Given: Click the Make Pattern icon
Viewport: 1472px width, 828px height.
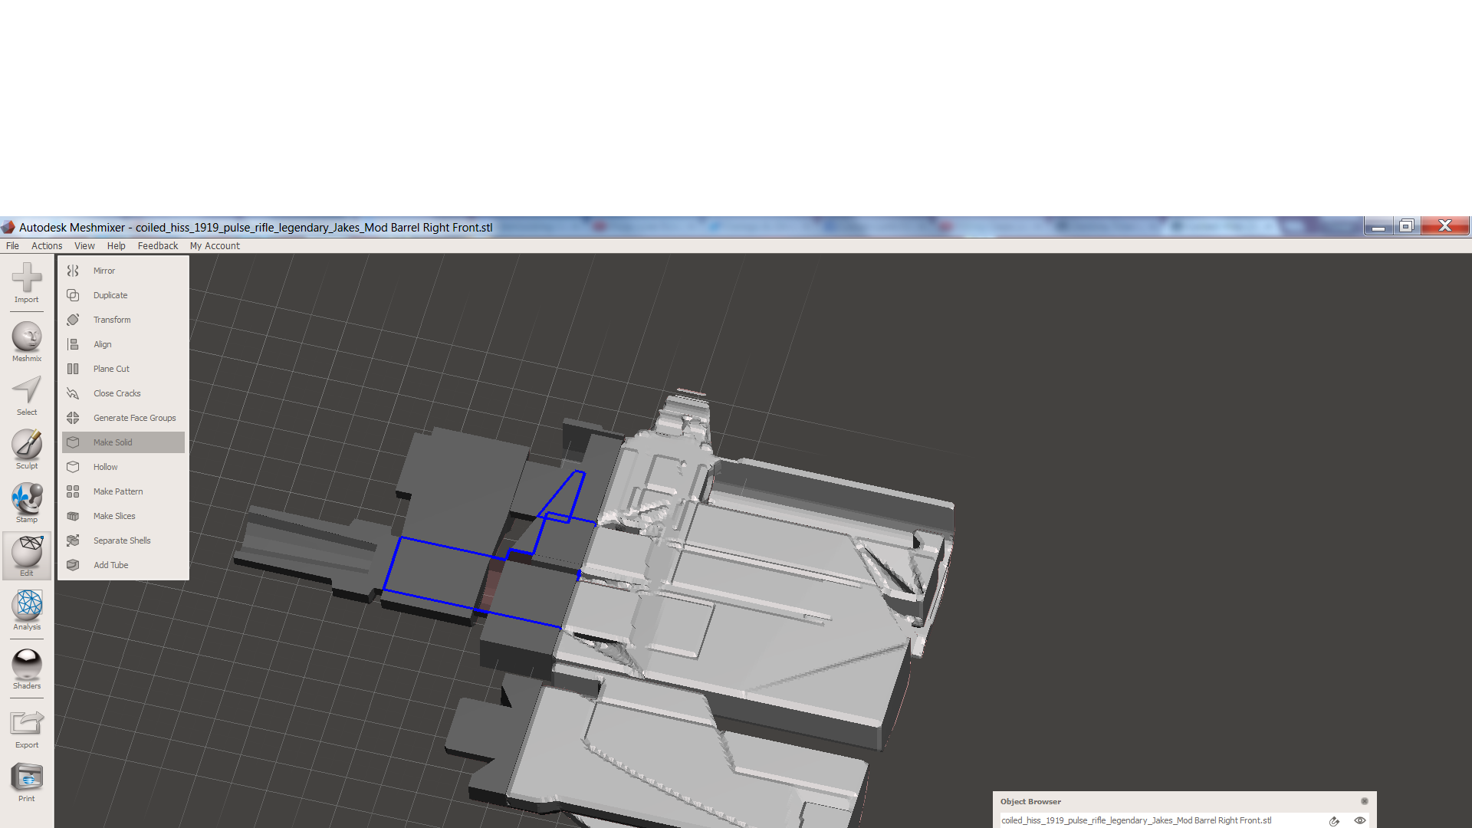Looking at the screenshot, I should point(73,491).
